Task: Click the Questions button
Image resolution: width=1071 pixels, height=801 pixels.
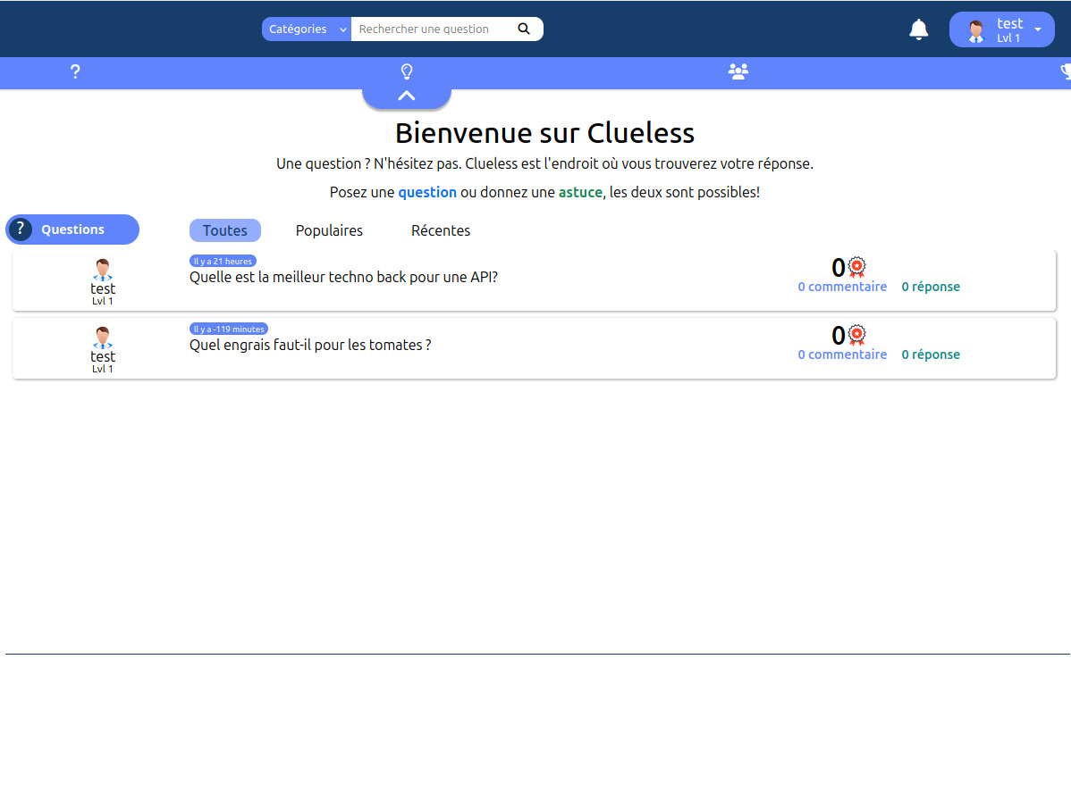Action: tap(72, 229)
